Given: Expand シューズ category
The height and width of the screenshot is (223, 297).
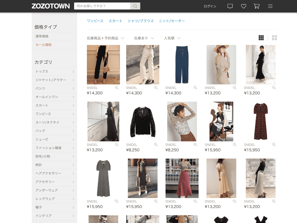Looking at the screenshot, I should coord(55,140).
